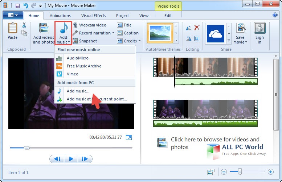Open the Help question mark

pos(275,15)
